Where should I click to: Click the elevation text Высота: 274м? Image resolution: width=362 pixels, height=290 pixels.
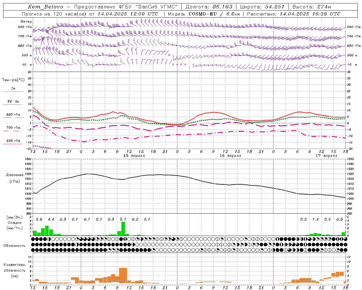[312, 7]
